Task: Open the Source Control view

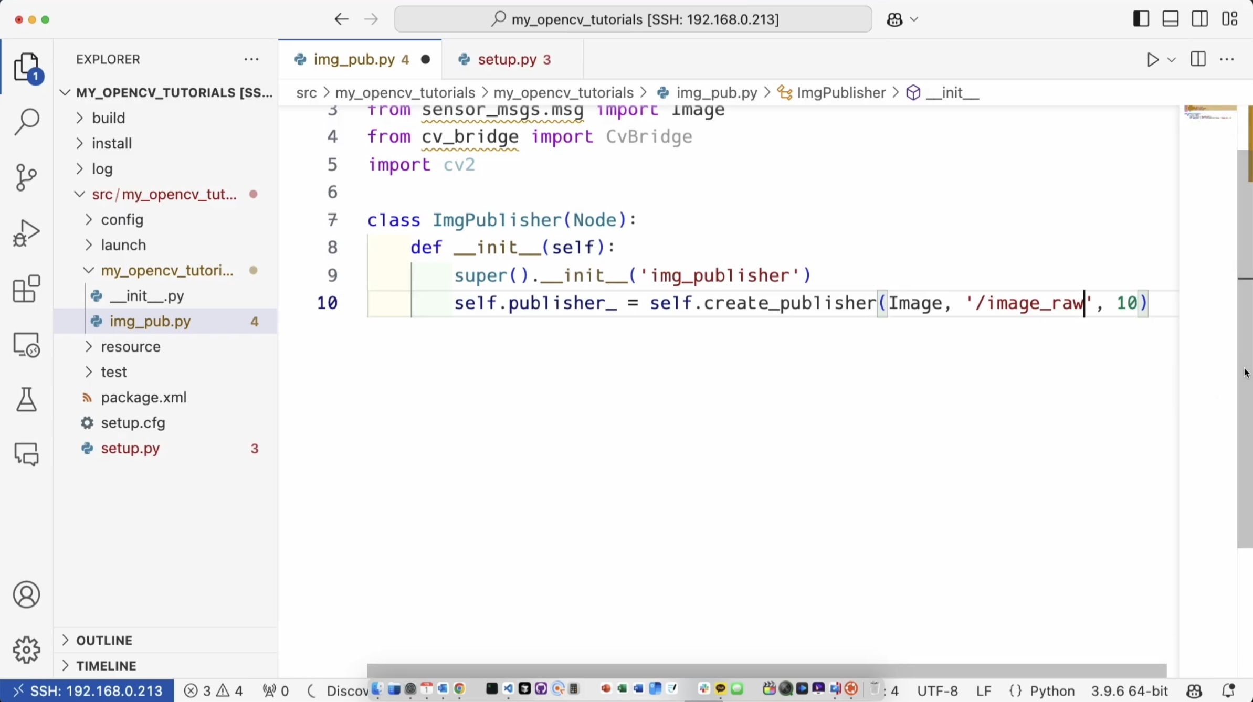Action: [26, 177]
